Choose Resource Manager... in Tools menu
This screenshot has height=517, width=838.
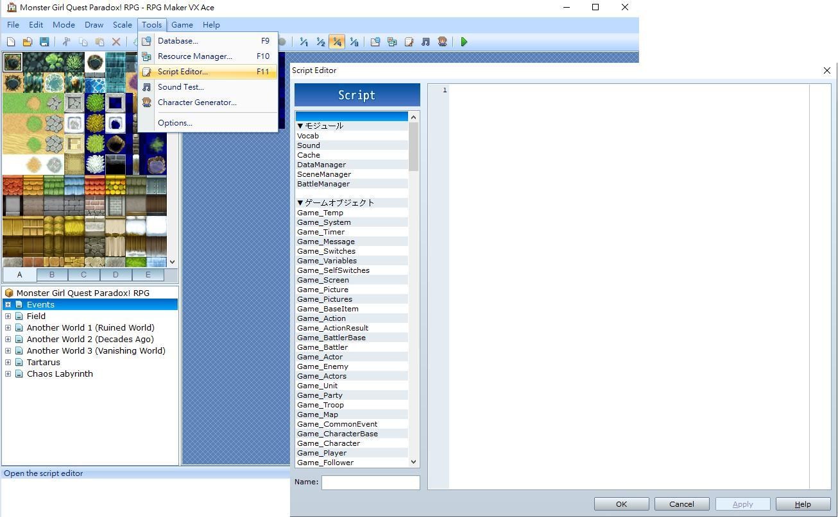coord(208,56)
